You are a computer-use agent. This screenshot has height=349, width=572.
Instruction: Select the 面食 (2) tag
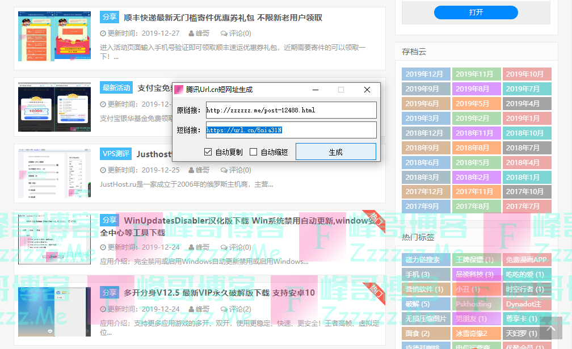pos(426,333)
